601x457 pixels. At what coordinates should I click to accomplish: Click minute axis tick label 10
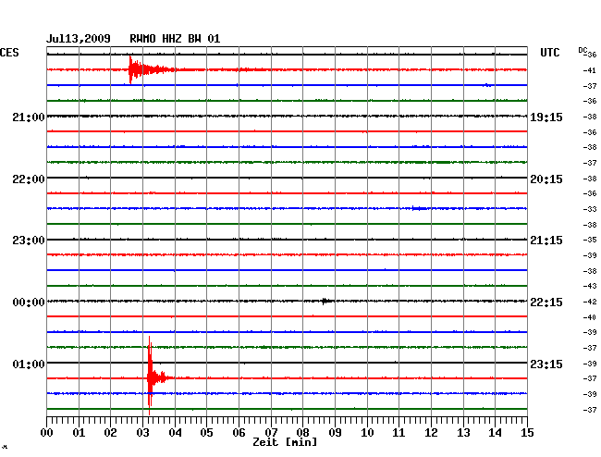367,433
